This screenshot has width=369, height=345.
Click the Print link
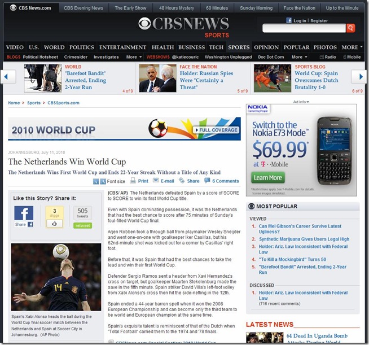coord(143,181)
